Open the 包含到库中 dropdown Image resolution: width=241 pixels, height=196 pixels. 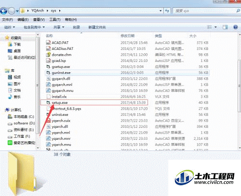[x=34, y=27]
